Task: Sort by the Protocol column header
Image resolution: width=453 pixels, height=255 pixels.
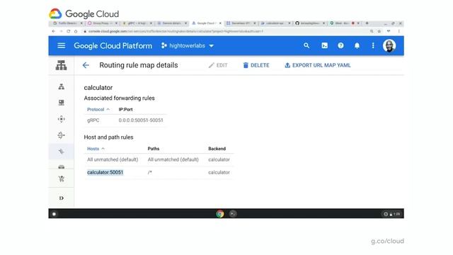Action: (98, 109)
